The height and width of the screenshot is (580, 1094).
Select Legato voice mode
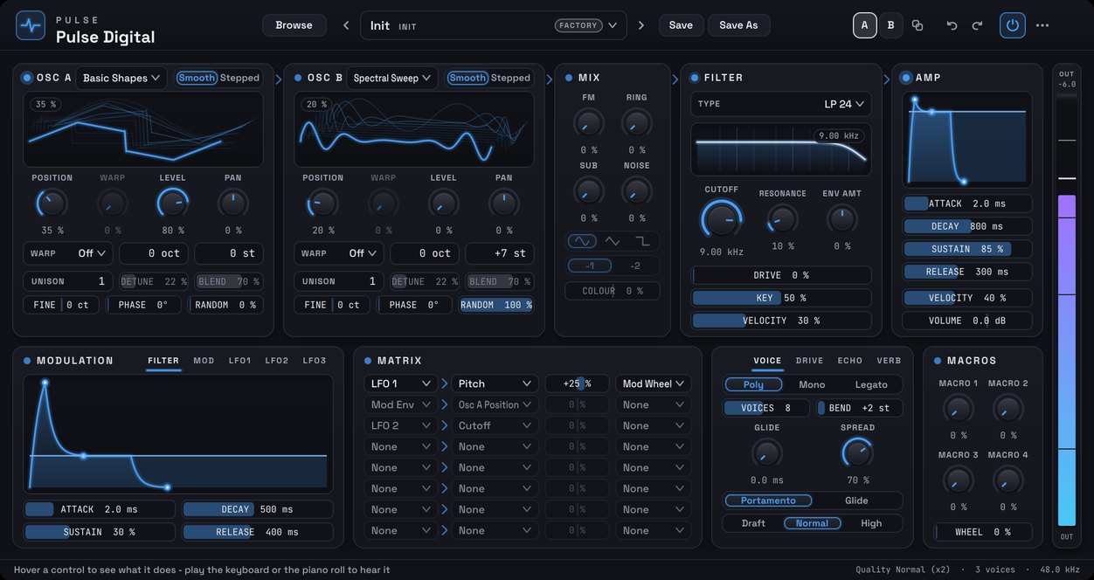(871, 384)
